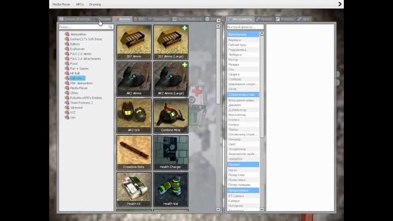Select the Team Fortress 2 category
Viewport: 393px width, 221px height.
[81, 103]
